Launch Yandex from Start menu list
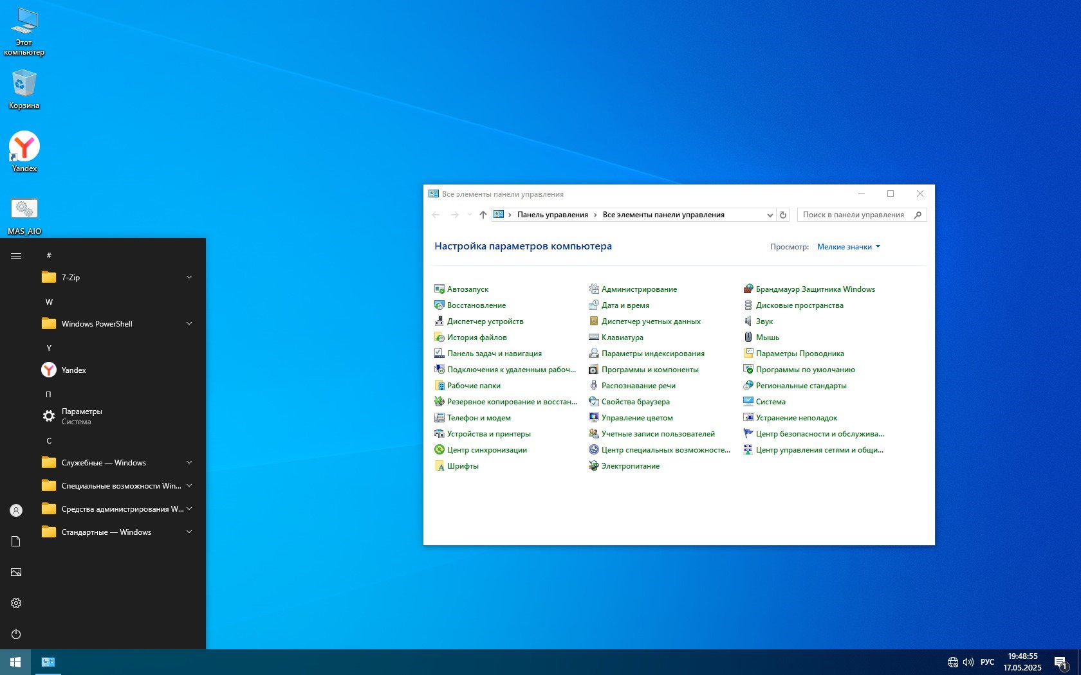1081x675 pixels. click(x=73, y=370)
